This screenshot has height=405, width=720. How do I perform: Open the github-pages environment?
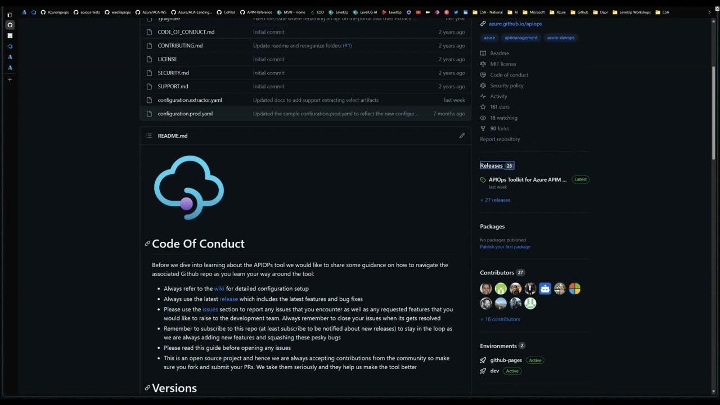tap(506, 360)
